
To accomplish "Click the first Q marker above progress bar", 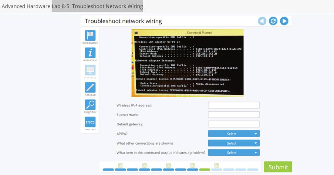I will (x=120, y=165).
